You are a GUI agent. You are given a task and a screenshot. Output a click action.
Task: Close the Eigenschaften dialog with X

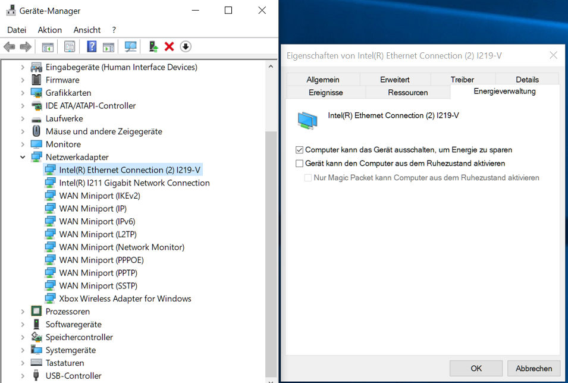pyautogui.click(x=553, y=55)
